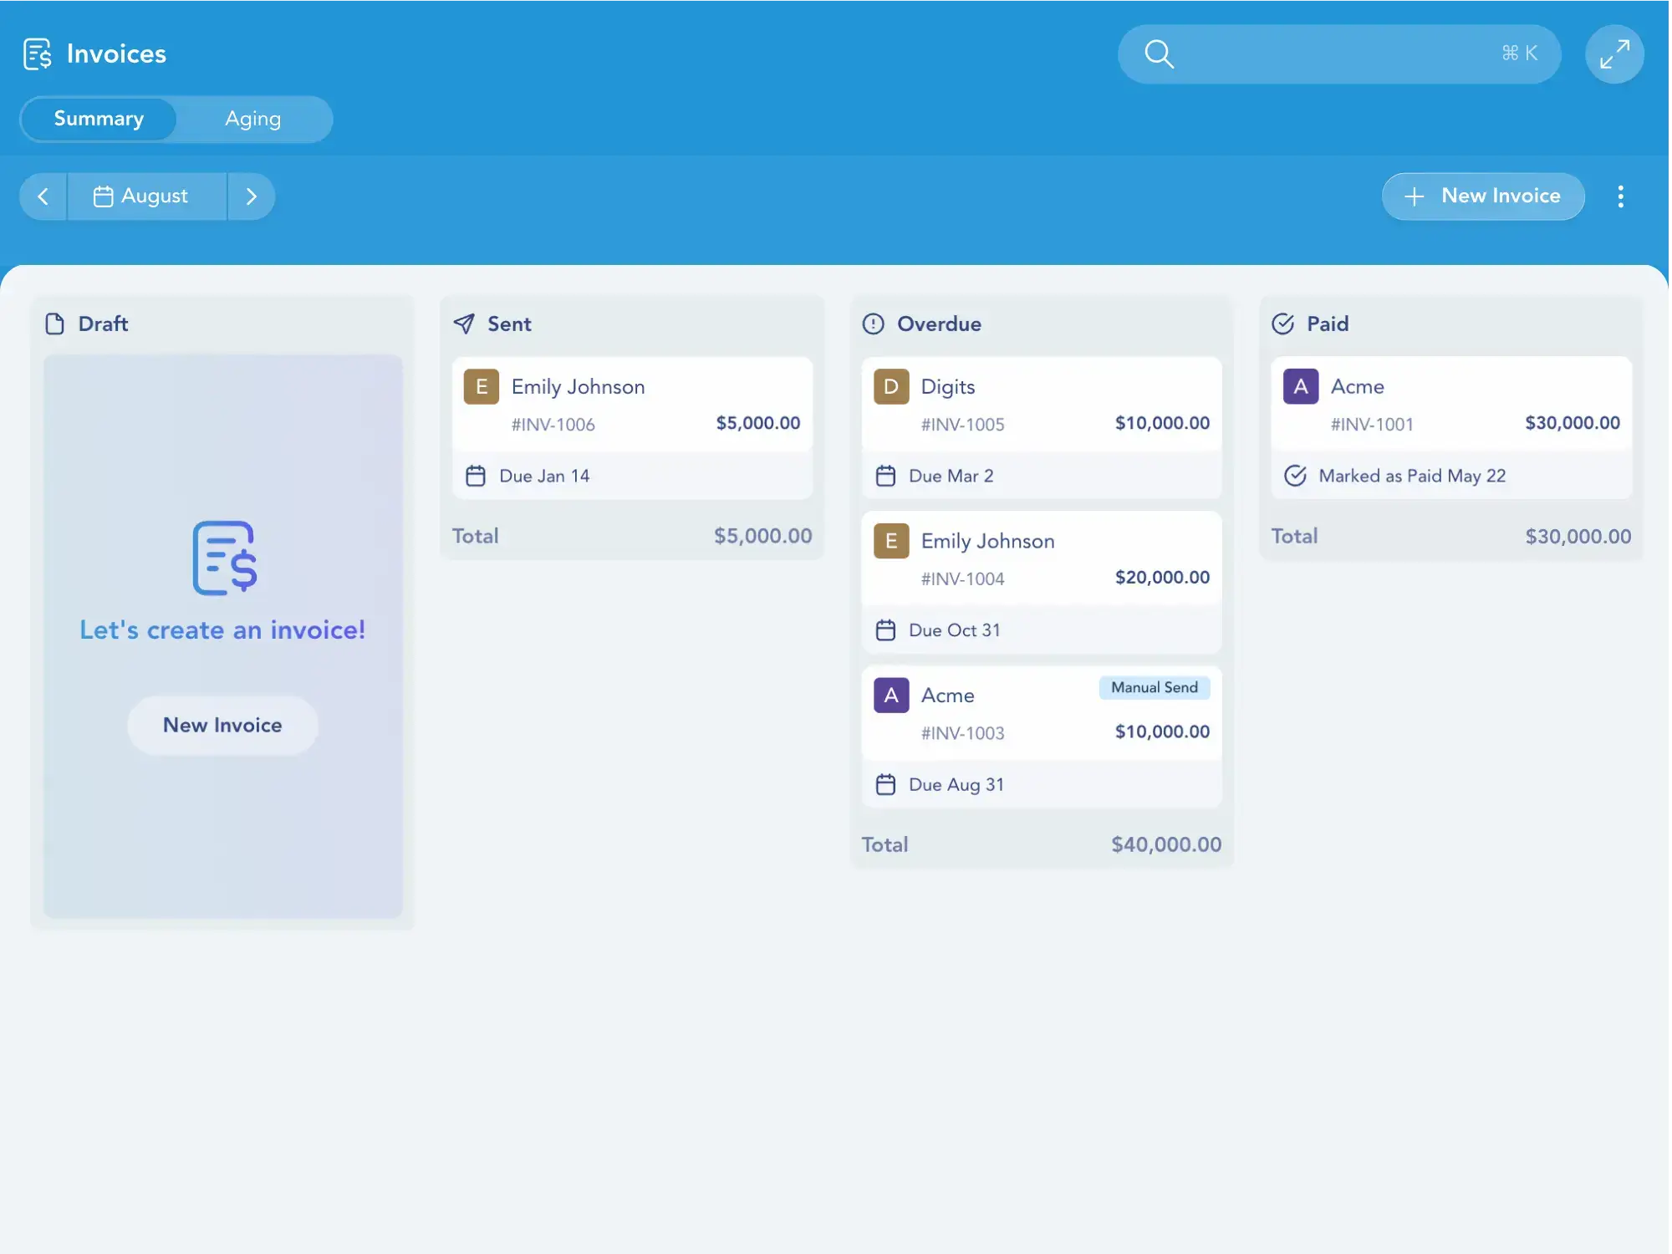
Task: Click the large invoice illustration in Draft
Action: [x=224, y=558]
